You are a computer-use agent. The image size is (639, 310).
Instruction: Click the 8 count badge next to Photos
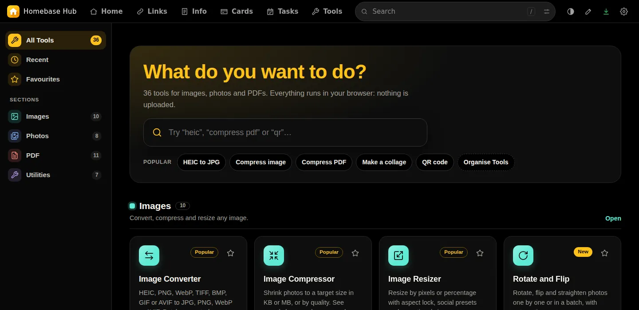(x=96, y=136)
